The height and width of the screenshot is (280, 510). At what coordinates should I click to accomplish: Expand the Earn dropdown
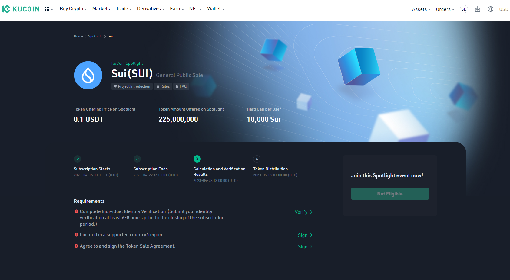(x=177, y=9)
